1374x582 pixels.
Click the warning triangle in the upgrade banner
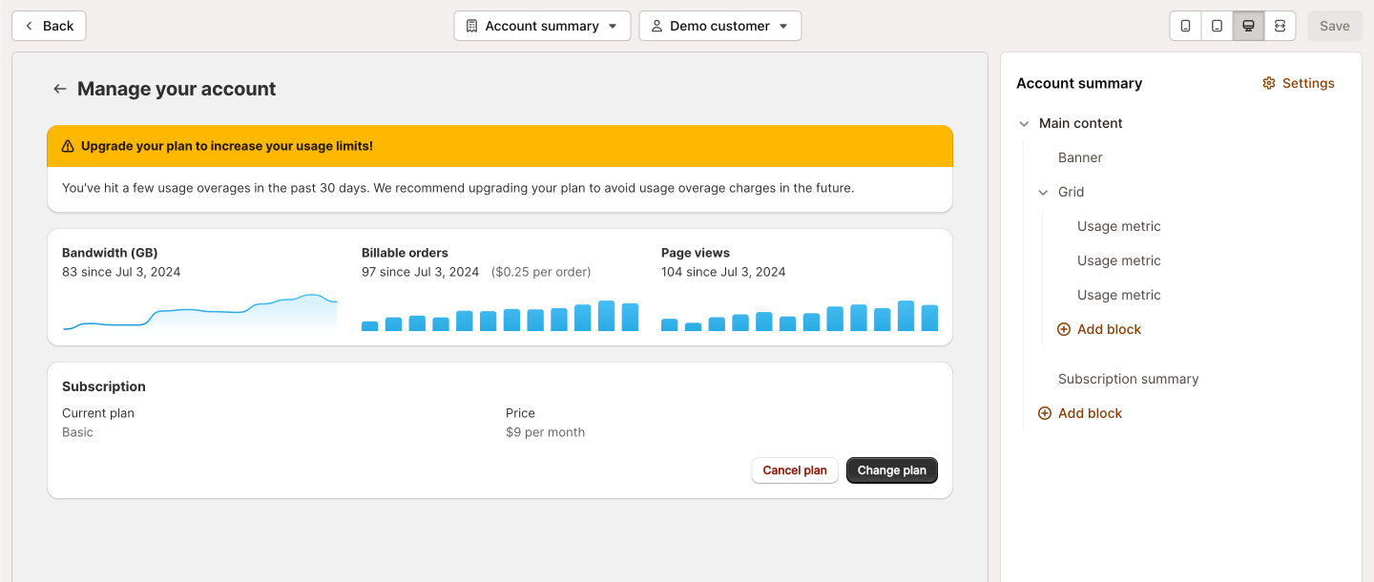[x=67, y=146]
